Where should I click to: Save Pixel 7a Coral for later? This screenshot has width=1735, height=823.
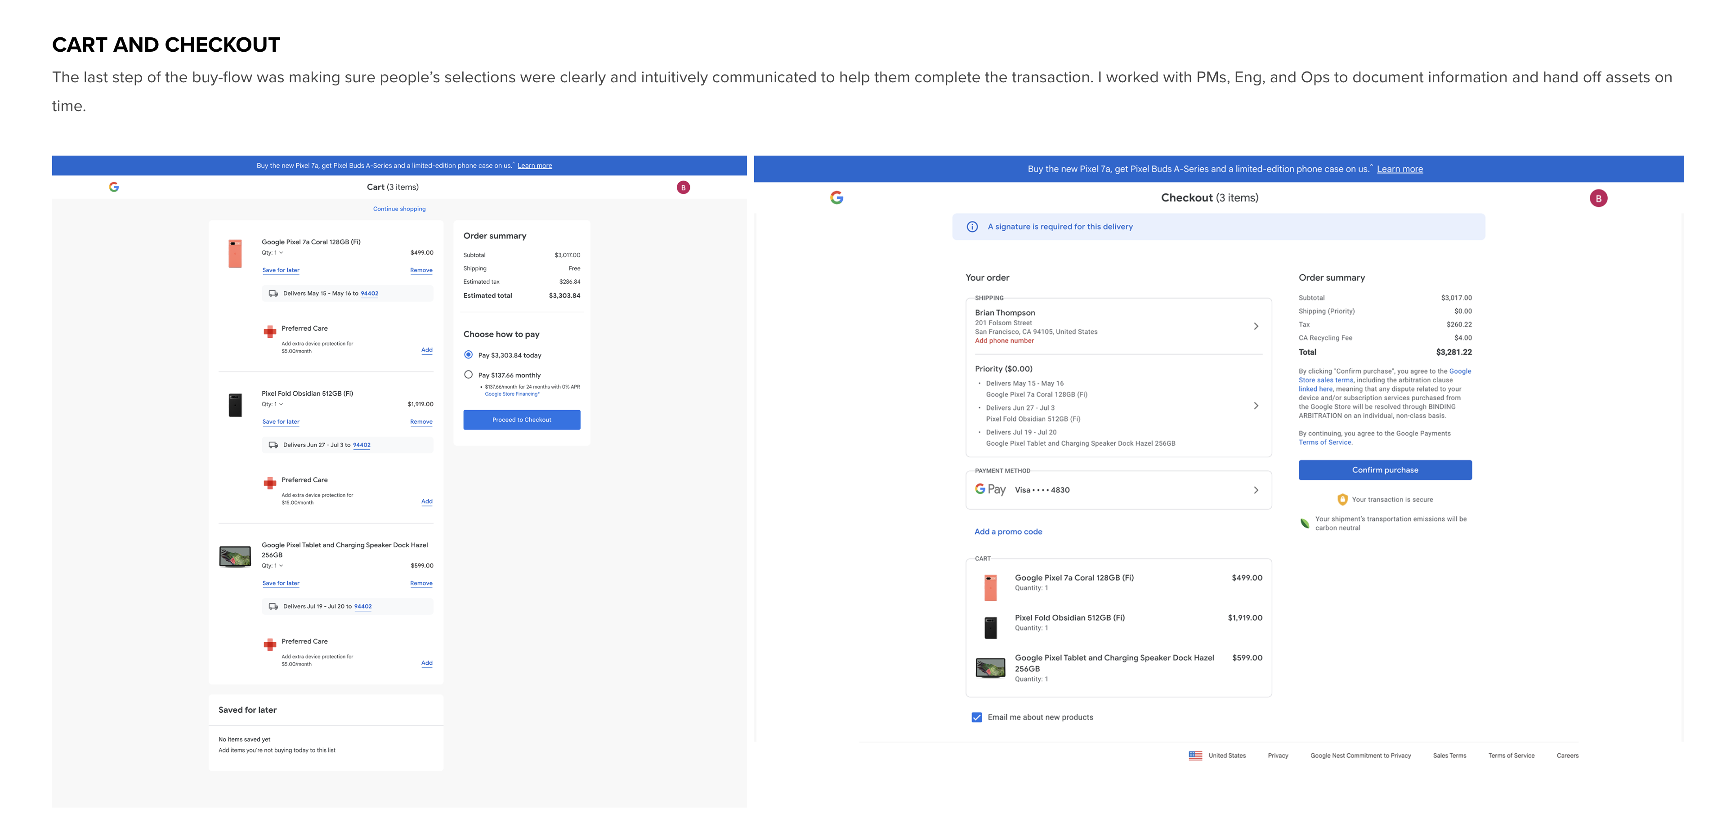(281, 270)
